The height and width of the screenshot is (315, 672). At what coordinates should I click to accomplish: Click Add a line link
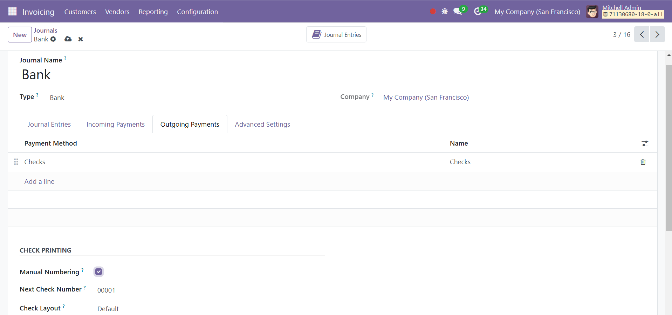point(39,181)
